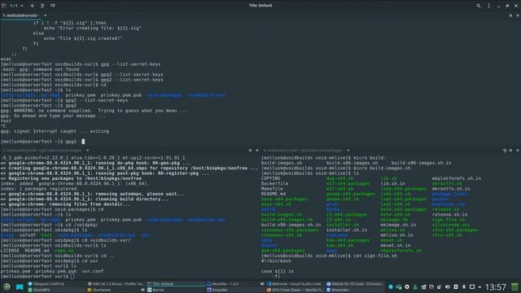Click Dockerfile in the bottom-right file listing

pyautogui.click(x=274, y=183)
